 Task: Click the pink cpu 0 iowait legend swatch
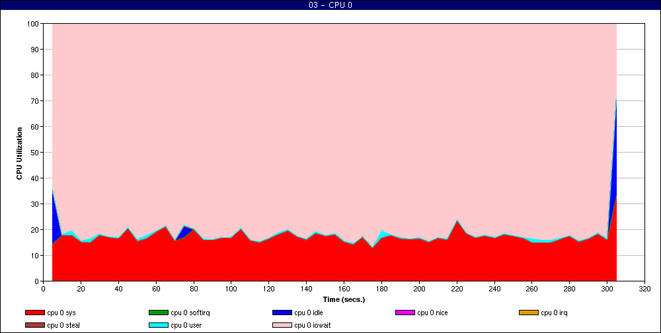tap(282, 324)
